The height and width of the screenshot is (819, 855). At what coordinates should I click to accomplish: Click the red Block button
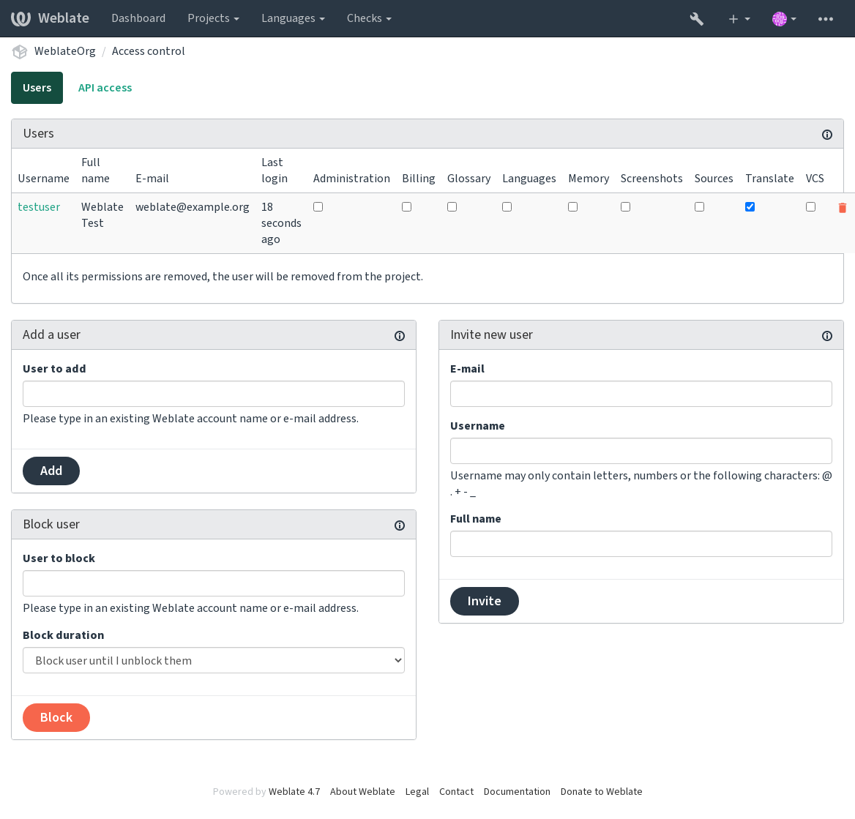click(56, 717)
